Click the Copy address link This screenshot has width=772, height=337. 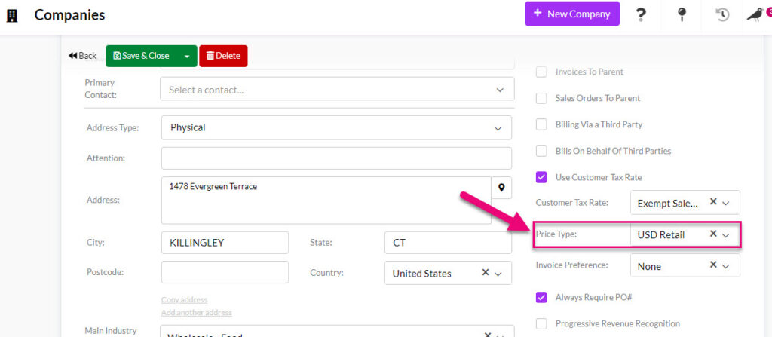(184, 299)
